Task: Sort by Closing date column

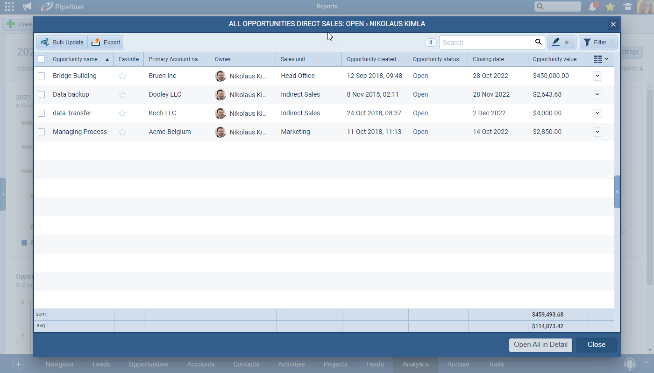Action: (488, 59)
